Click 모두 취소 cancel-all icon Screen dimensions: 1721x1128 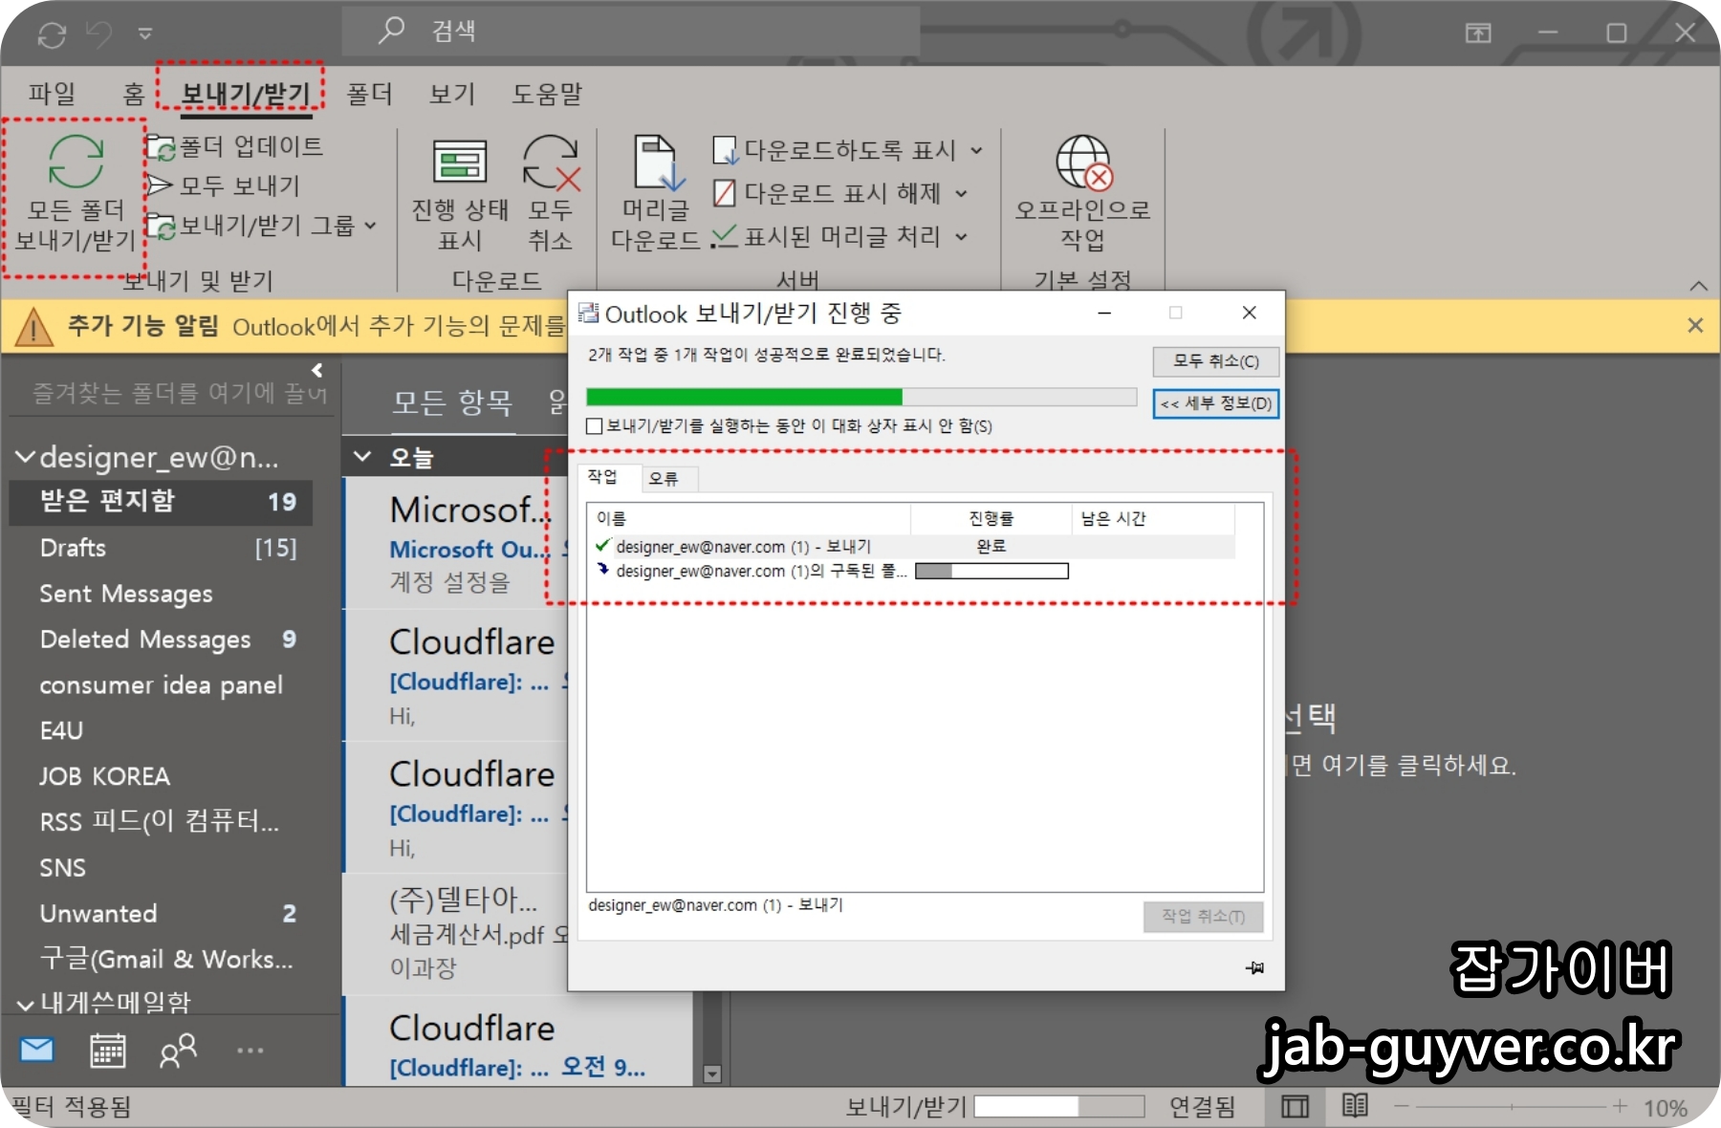[552, 163]
